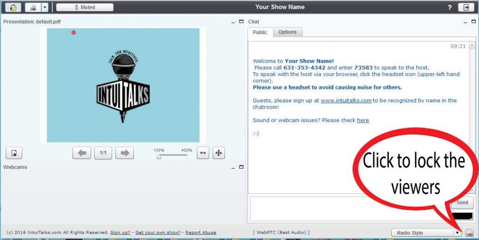Toggle the Muted microphone button

[84, 7]
